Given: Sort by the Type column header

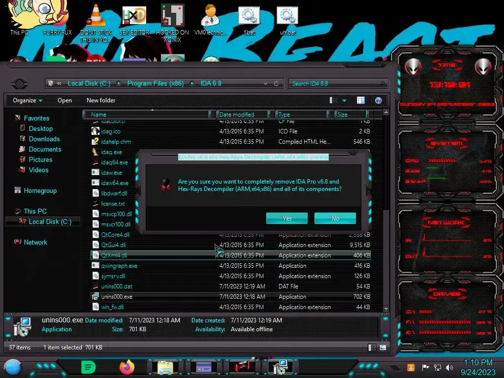Looking at the screenshot, I should click(302, 114).
